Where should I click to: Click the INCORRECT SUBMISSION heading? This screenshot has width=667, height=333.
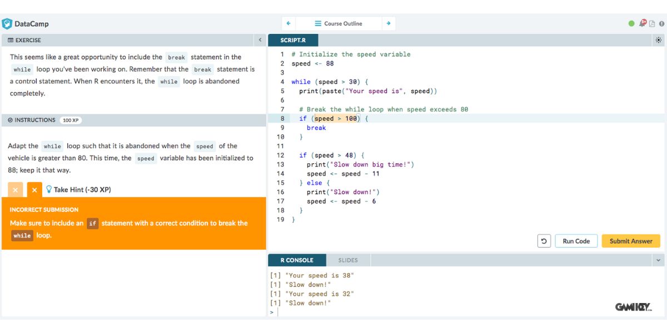[44, 210]
